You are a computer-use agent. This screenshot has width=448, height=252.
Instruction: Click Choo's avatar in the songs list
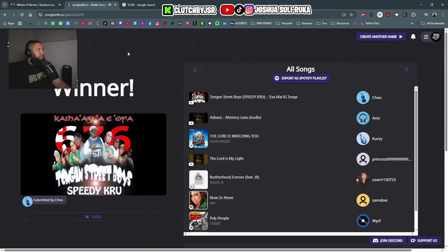[363, 98]
